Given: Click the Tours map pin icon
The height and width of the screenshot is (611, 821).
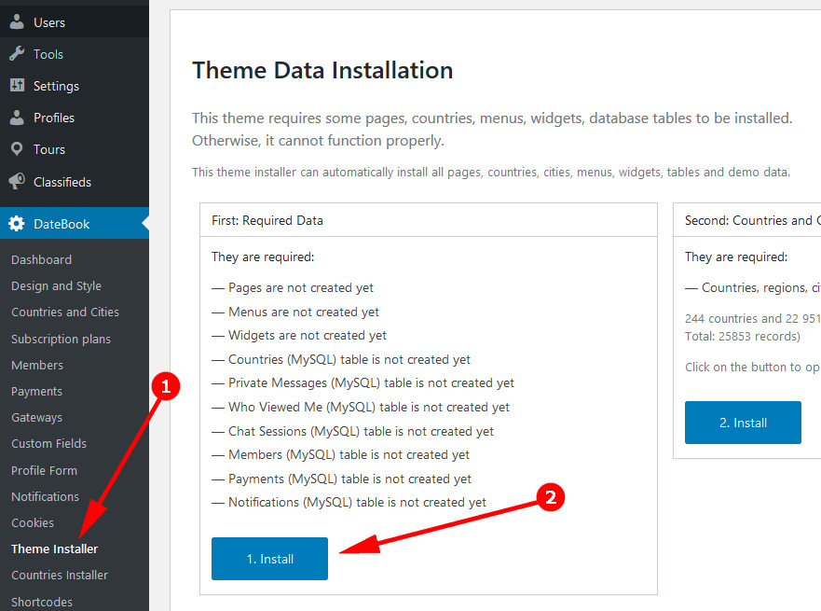Looking at the screenshot, I should point(17,149).
